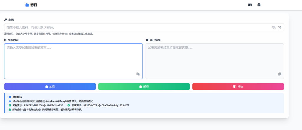Click the 想日 site title
This screenshot has height=130, width=302.
[x=34, y=5]
